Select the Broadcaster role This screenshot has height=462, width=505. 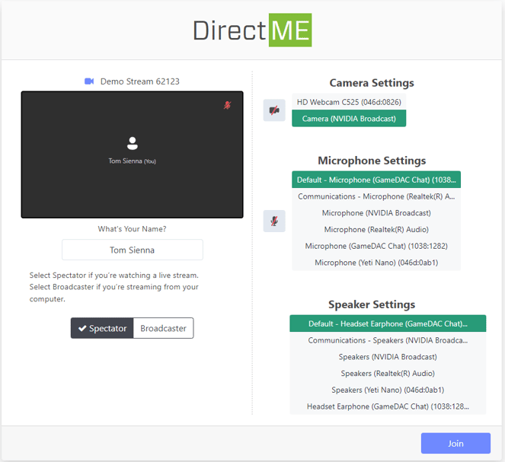tap(163, 328)
